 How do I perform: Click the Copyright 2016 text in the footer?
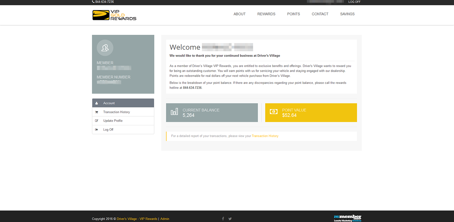click(x=104, y=219)
